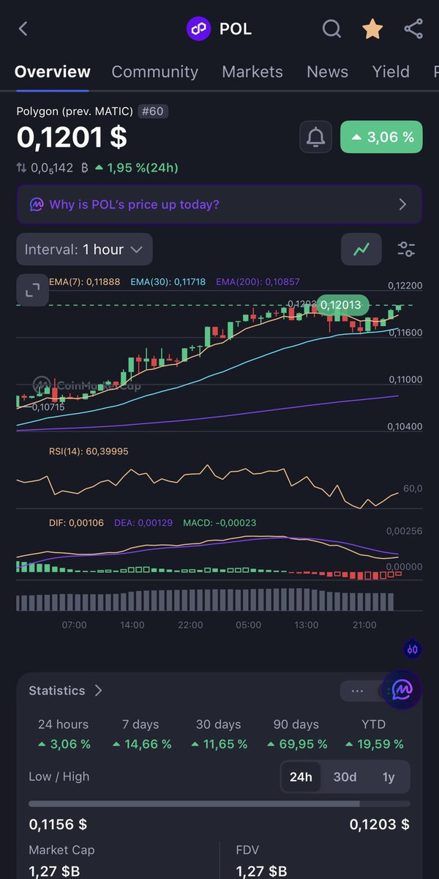Tap the YTD 19,59 % stat
The width and height of the screenshot is (439, 879).
point(374,734)
